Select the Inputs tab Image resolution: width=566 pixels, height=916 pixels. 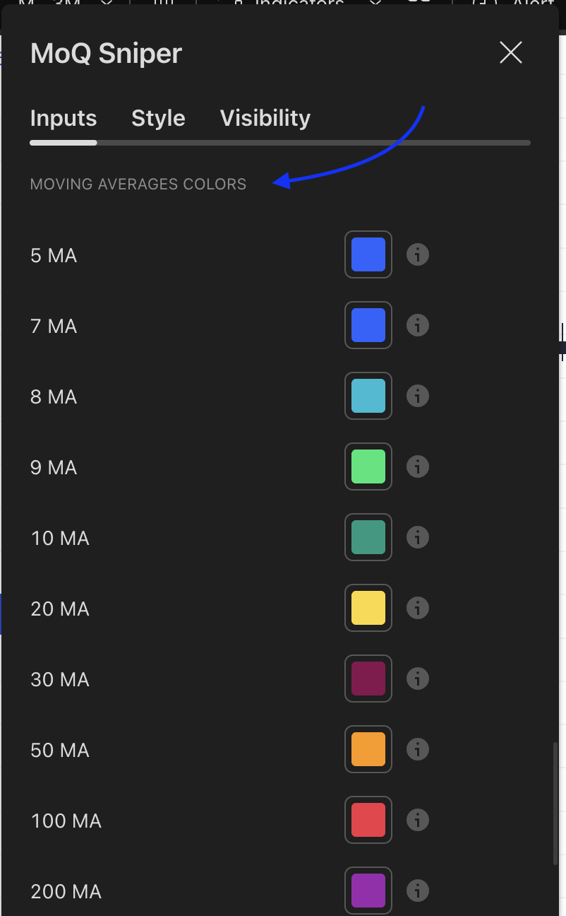tap(64, 118)
